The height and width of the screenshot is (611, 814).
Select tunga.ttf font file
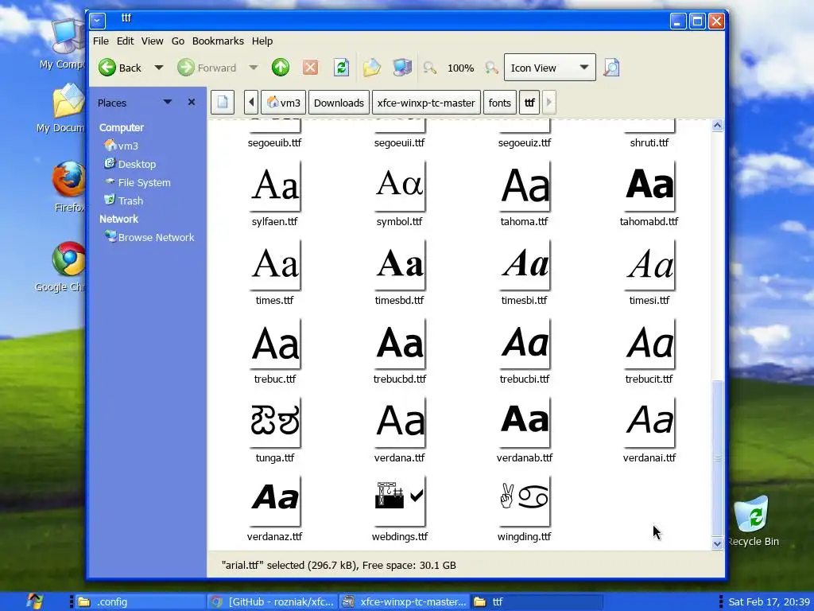tap(274, 430)
